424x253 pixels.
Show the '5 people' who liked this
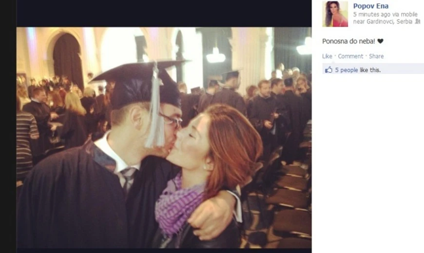(347, 70)
